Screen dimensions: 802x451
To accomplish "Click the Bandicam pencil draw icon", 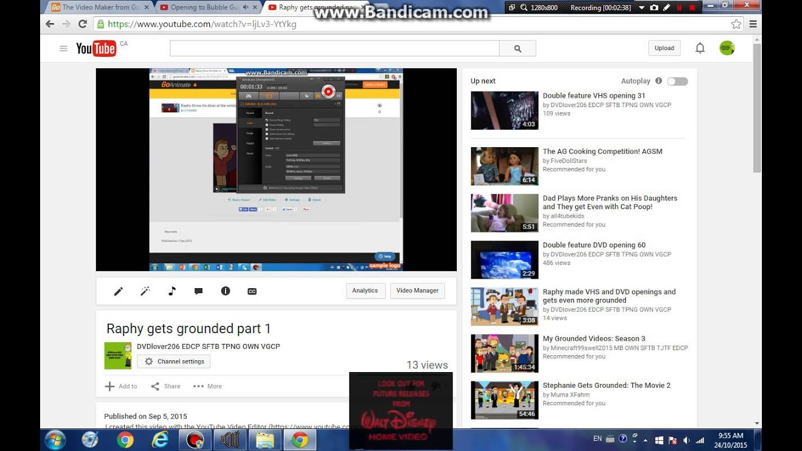I will 667,8.
